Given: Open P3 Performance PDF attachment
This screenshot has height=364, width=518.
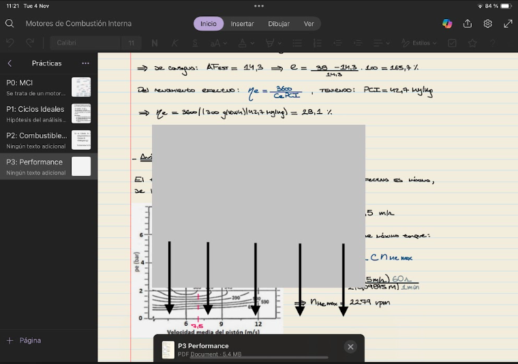Looking at the screenshot, I should click(259, 348).
